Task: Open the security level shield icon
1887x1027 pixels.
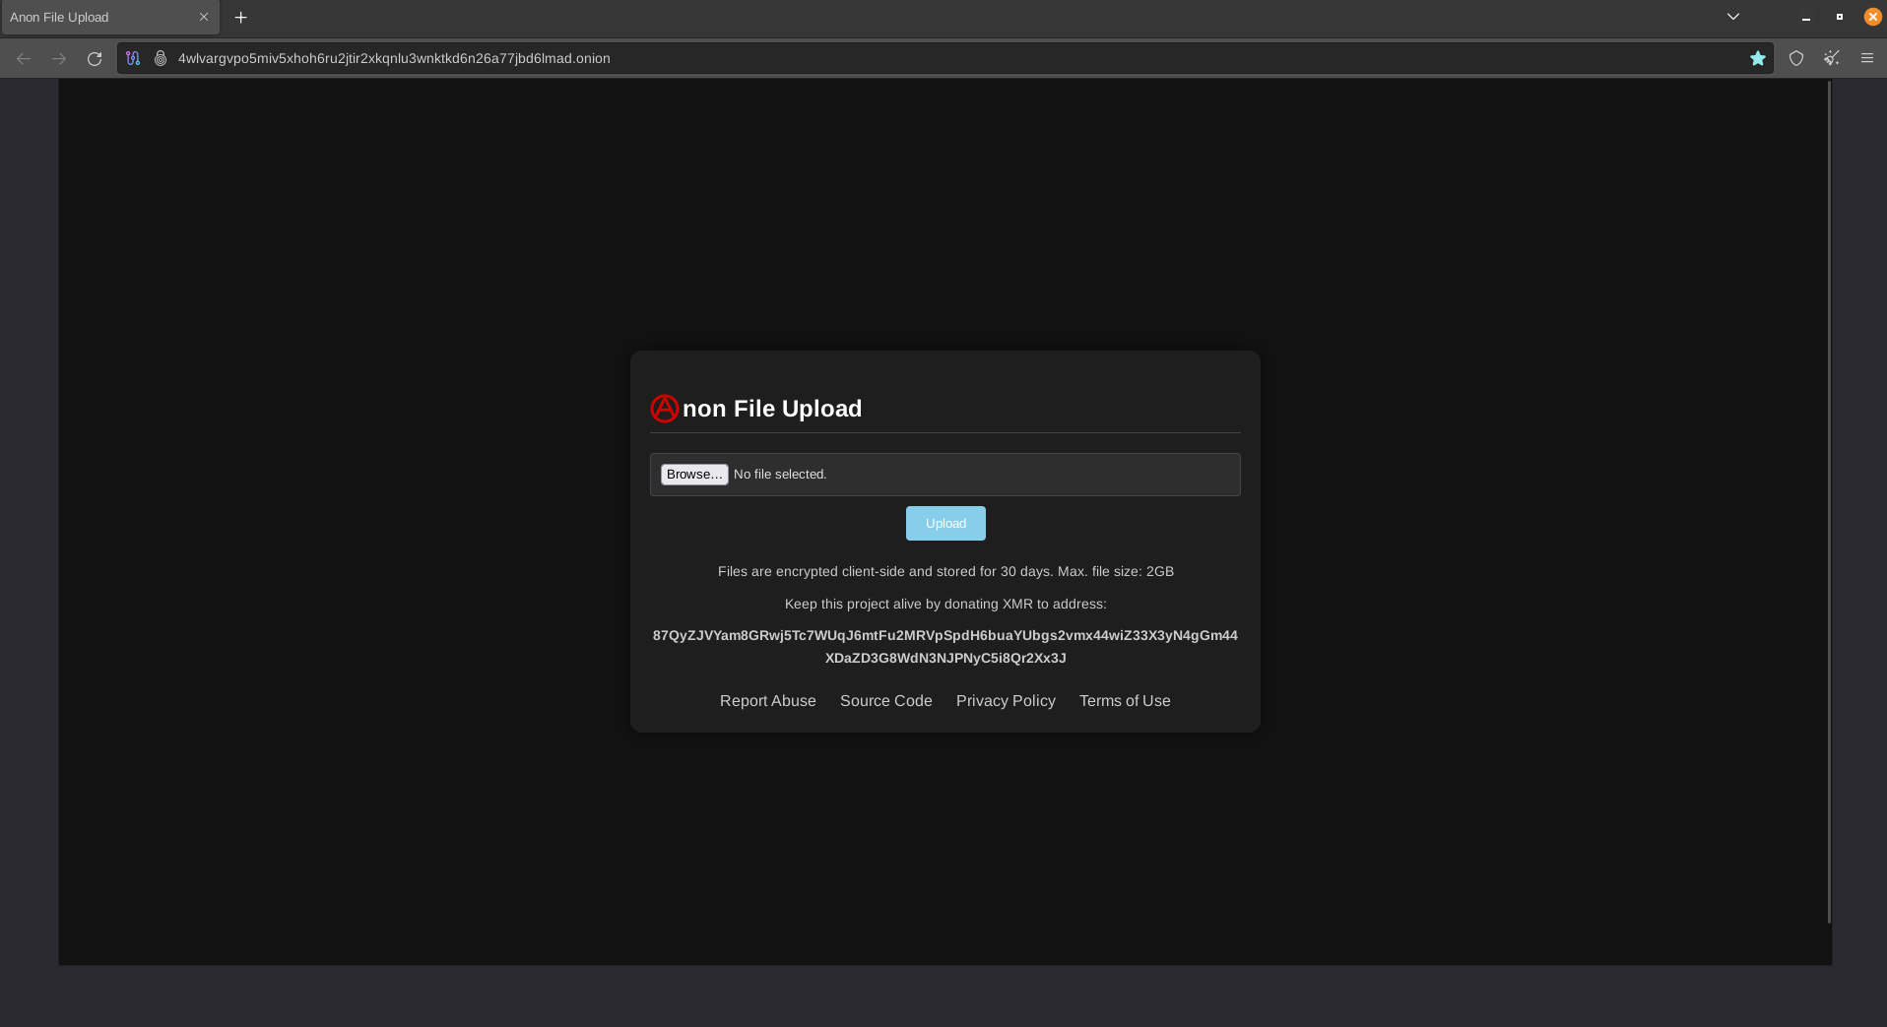Action: point(1796,59)
